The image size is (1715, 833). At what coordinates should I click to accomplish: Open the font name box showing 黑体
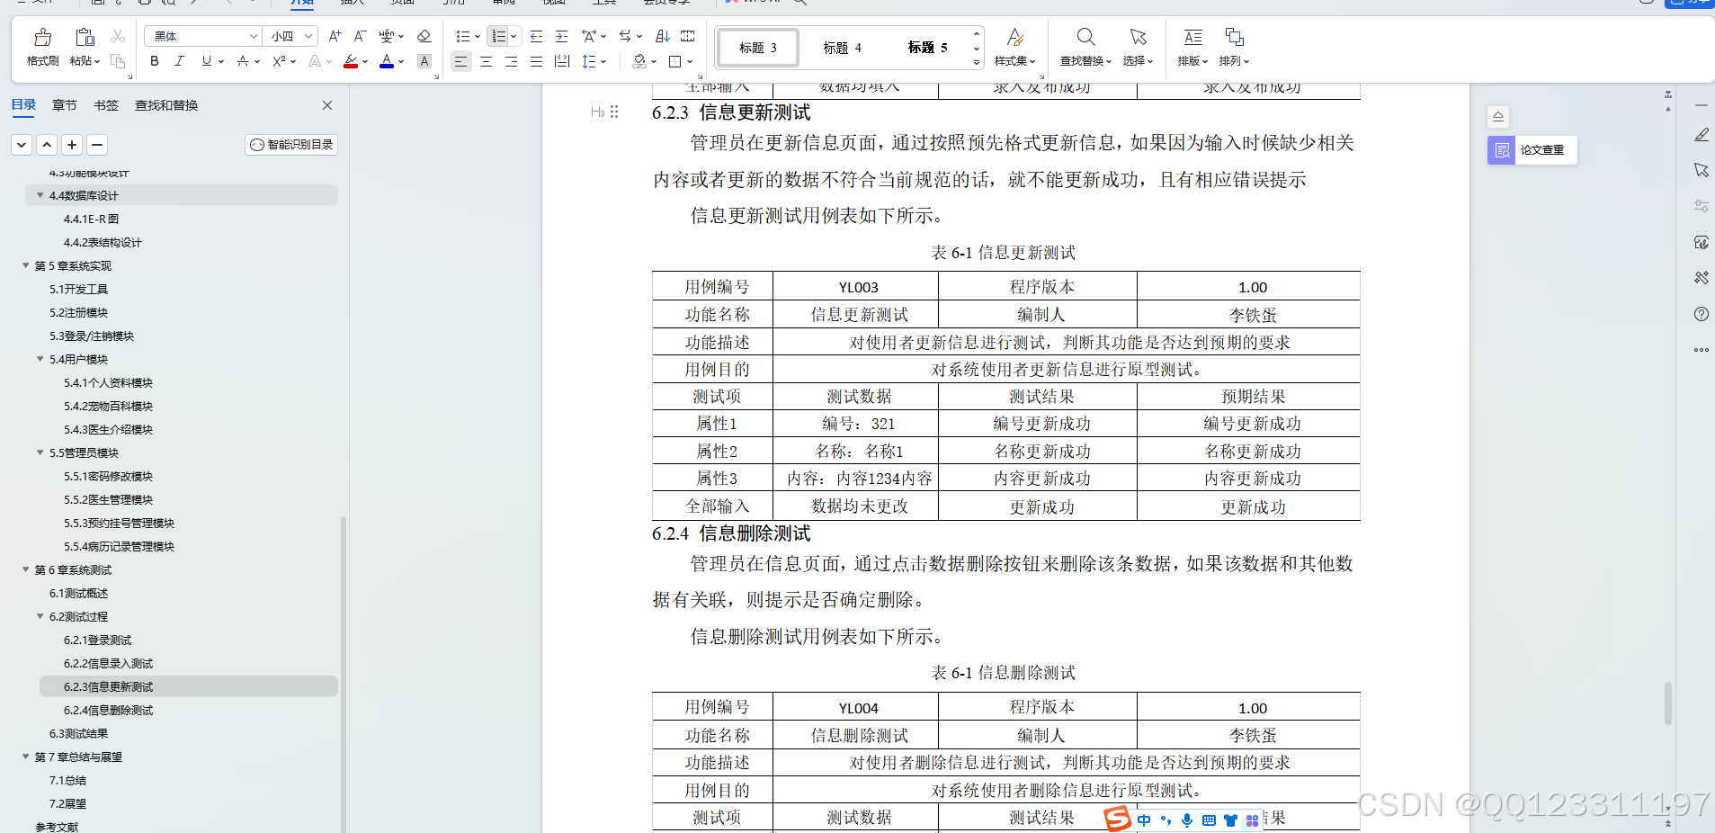(203, 36)
